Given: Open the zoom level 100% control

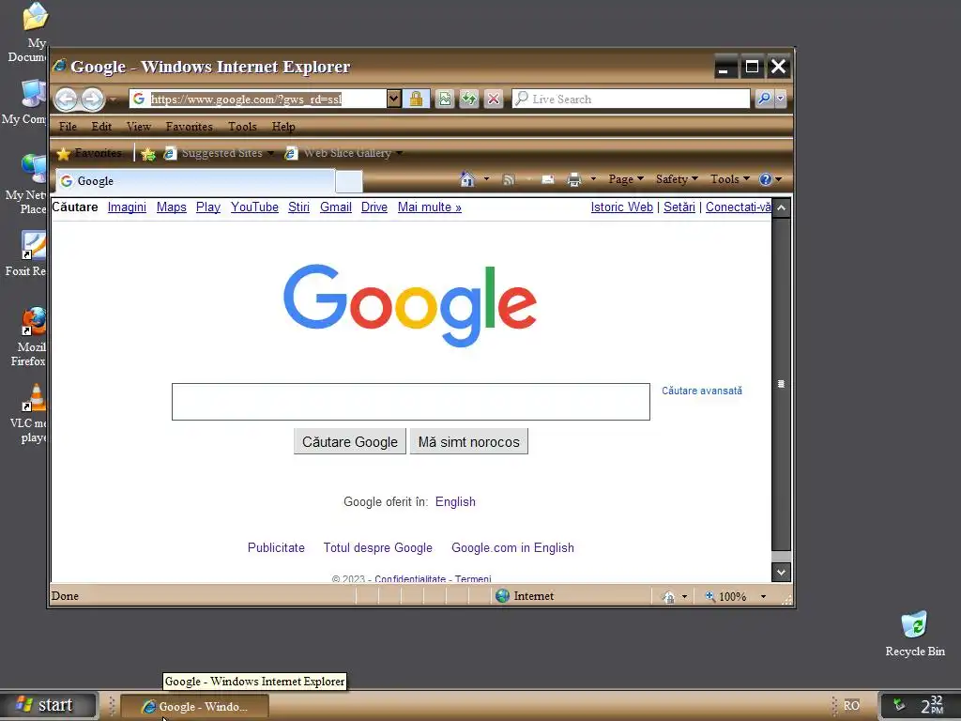Looking at the screenshot, I should 735,596.
